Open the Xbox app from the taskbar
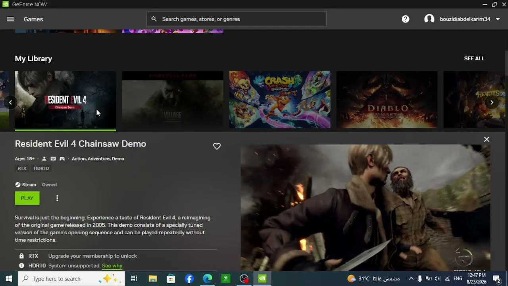Image resolution: width=508 pixels, height=286 pixels. (x=226, y=278)
